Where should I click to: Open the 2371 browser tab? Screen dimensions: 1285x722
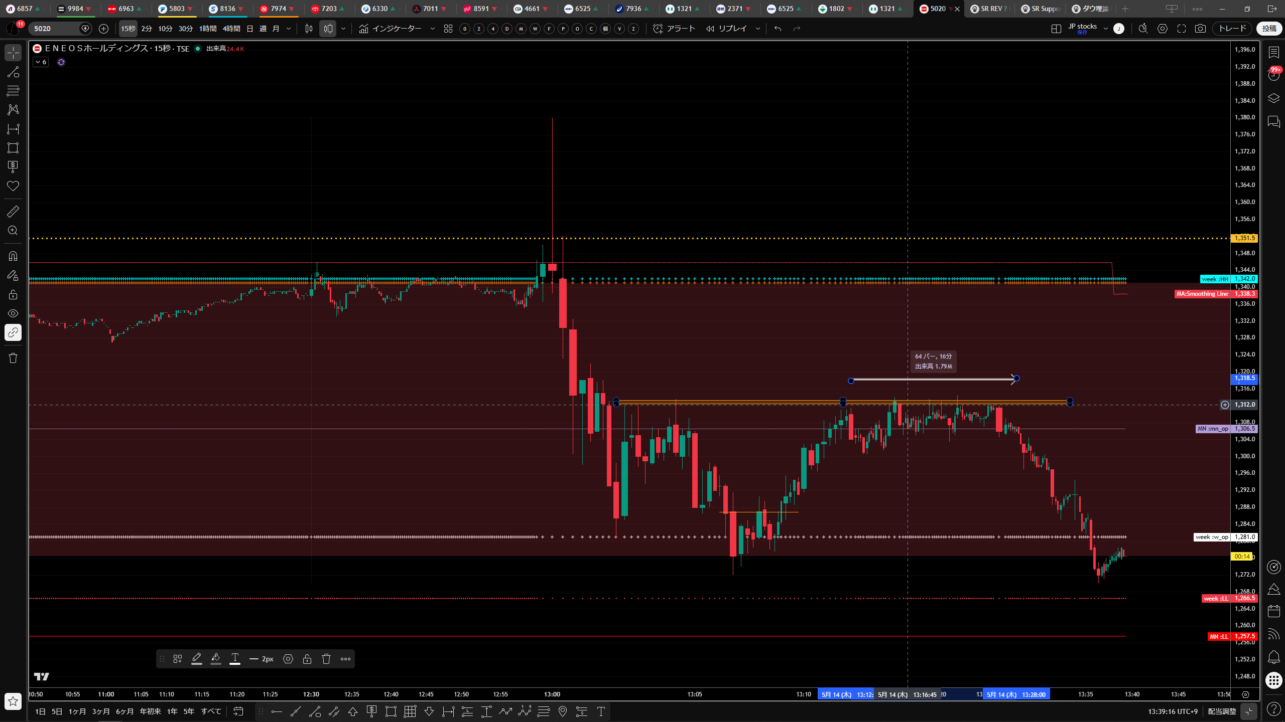pos(734,9)
